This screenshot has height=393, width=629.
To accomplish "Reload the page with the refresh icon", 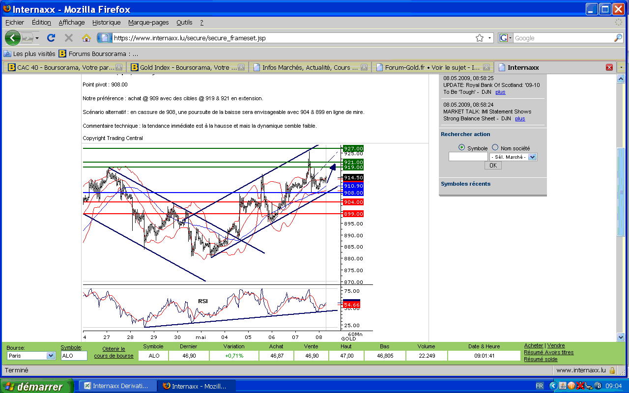I will (51, 38).
